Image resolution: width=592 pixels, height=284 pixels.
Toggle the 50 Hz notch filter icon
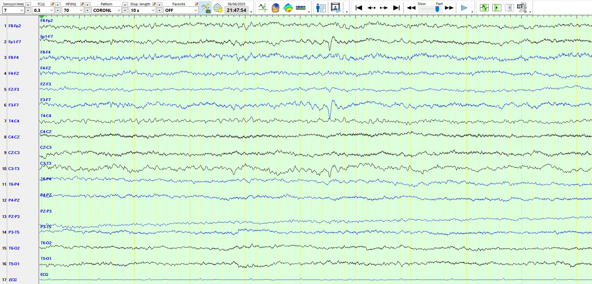pyautogui.click(x=206, y=8)
